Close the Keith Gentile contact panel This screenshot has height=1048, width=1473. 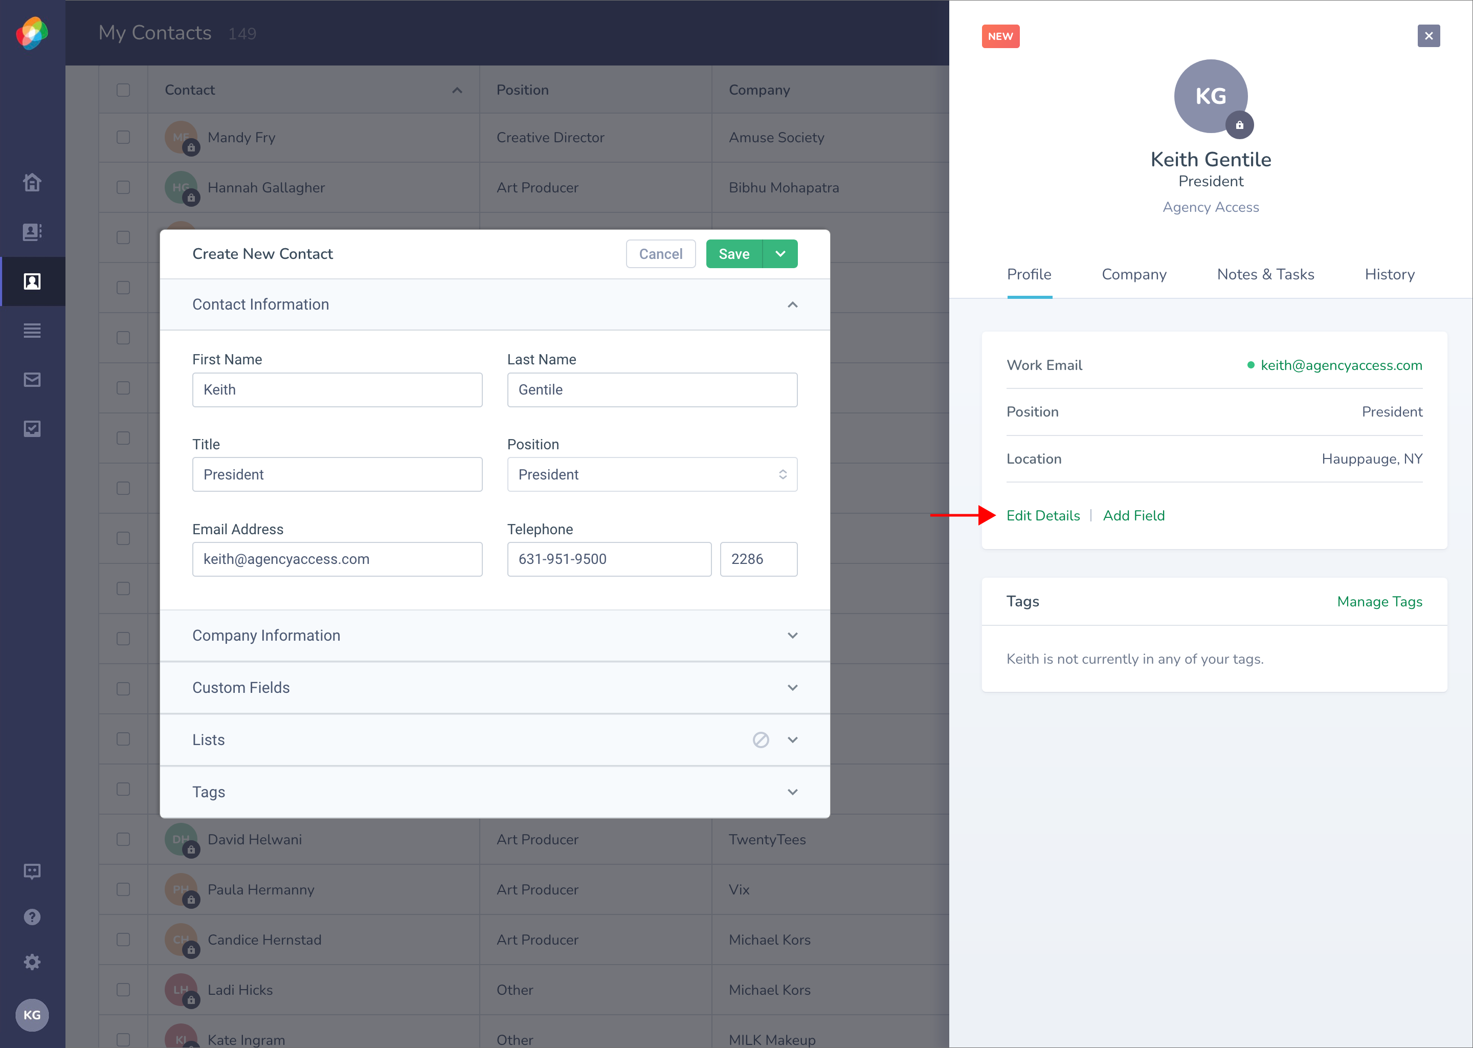(1429, 36)
